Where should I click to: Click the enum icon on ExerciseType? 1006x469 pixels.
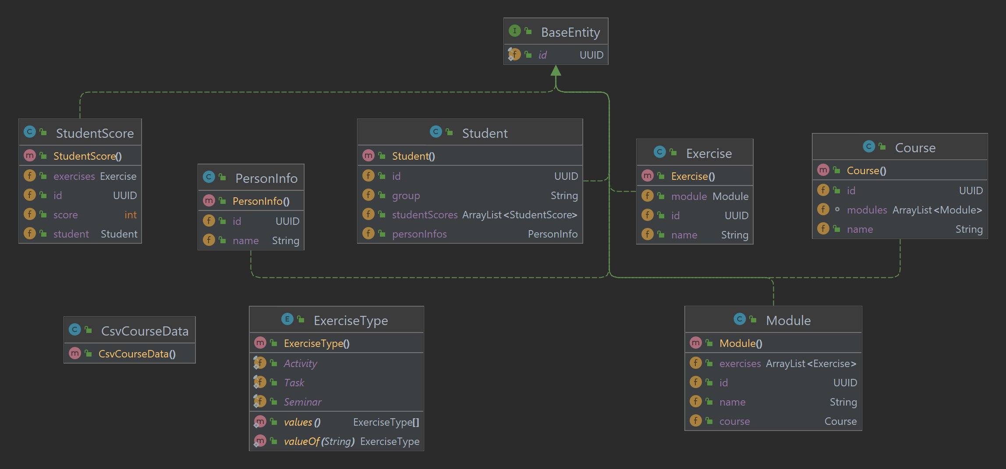click(287, 319)
